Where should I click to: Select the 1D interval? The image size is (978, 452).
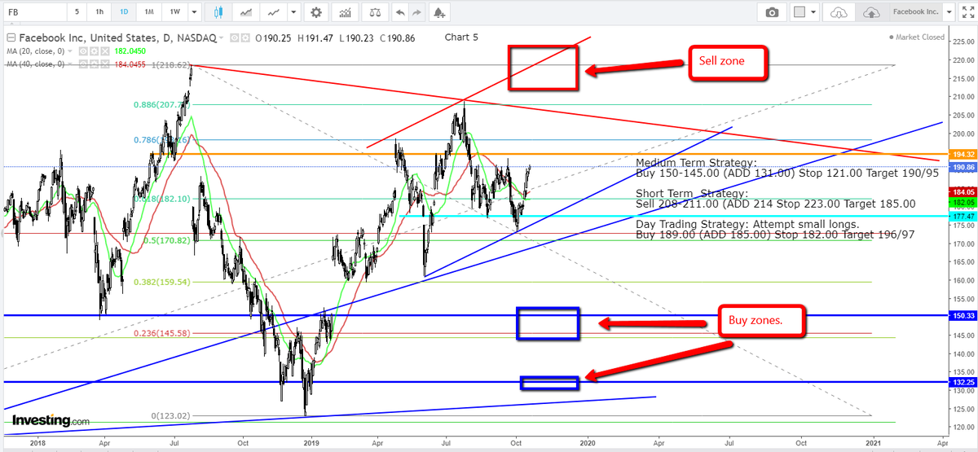pyautogui.click(x=124, y=12)
